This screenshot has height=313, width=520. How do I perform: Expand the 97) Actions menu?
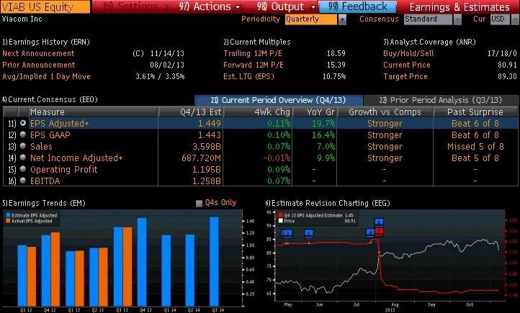click(x=209, y=6)
